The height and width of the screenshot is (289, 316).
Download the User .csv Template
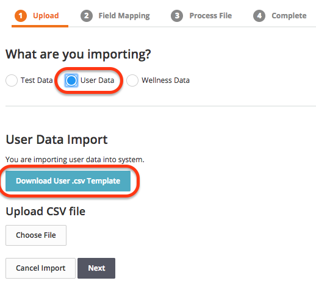[x=68, y=181]
